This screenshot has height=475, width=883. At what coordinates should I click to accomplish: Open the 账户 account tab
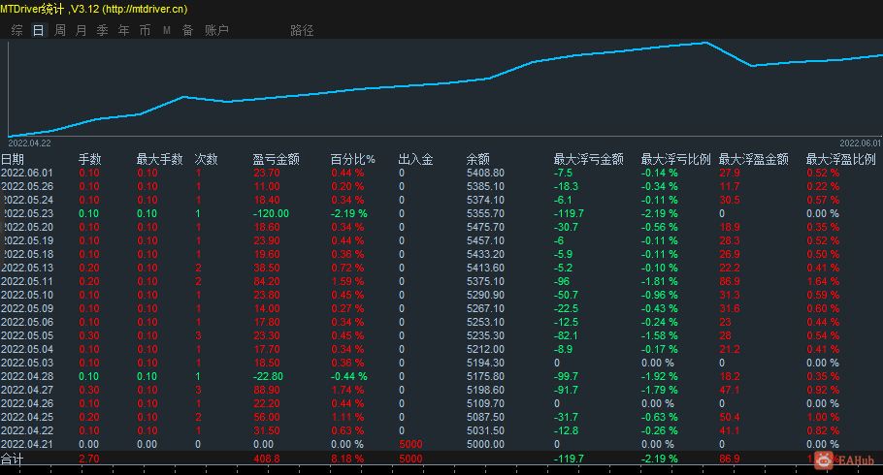point(216,30)
